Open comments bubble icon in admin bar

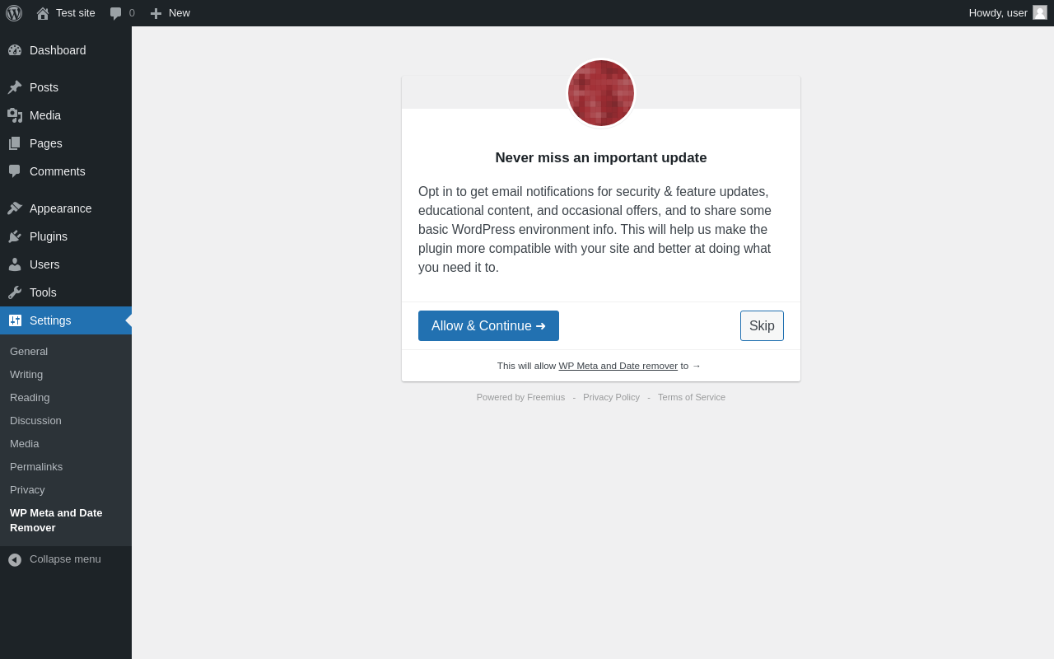click(116, 13)
